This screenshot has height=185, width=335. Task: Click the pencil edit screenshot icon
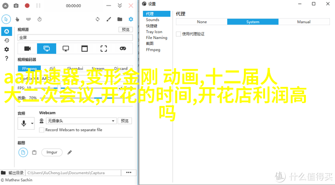click(69, 152)
